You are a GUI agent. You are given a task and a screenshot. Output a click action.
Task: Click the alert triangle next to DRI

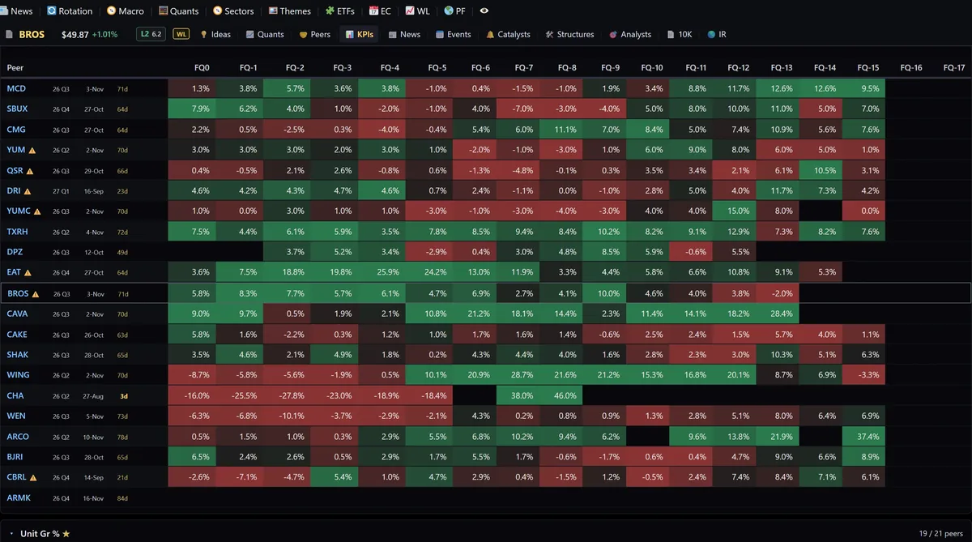coord(28,191)
